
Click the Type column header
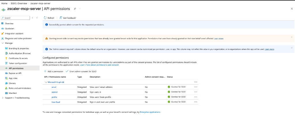click(80, 77)
